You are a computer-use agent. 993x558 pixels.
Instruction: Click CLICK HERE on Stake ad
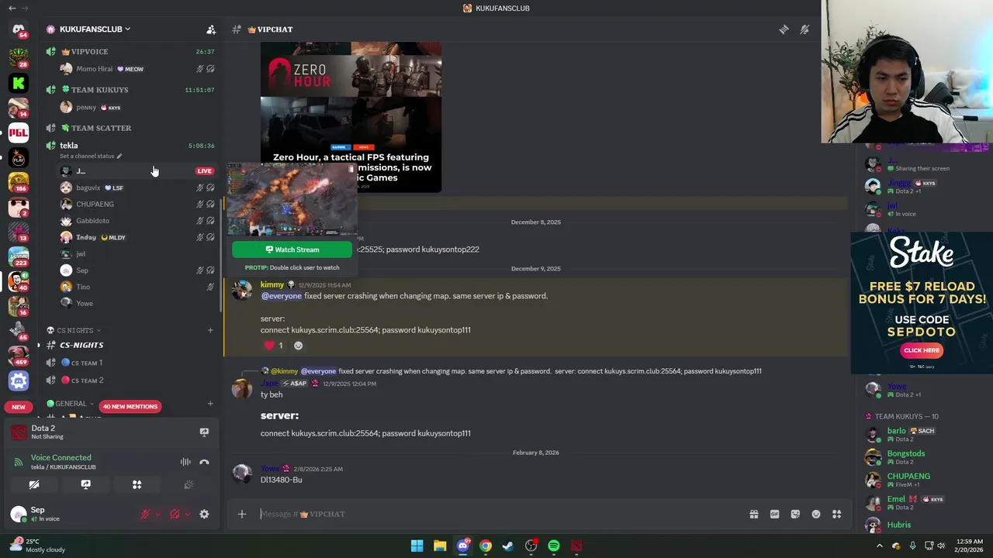click(x=922, y=350)
